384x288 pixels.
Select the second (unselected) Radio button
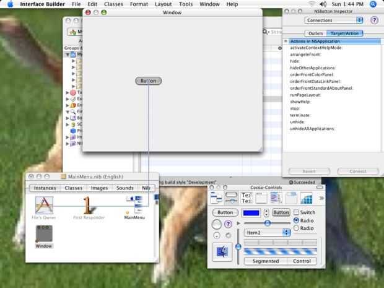296,228
